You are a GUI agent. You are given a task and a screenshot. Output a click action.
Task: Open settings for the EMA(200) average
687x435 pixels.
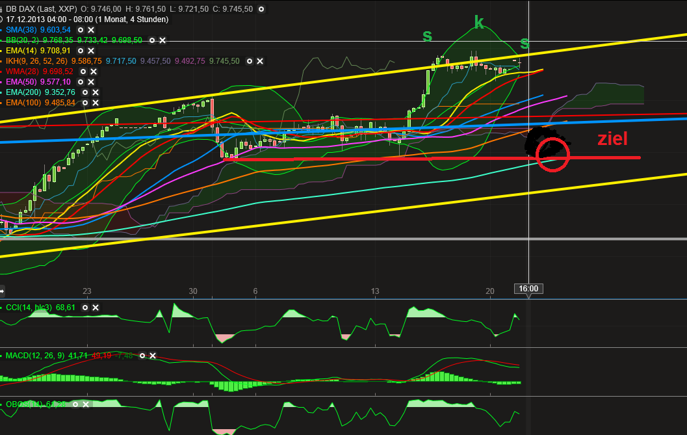(x=86, y=92)
